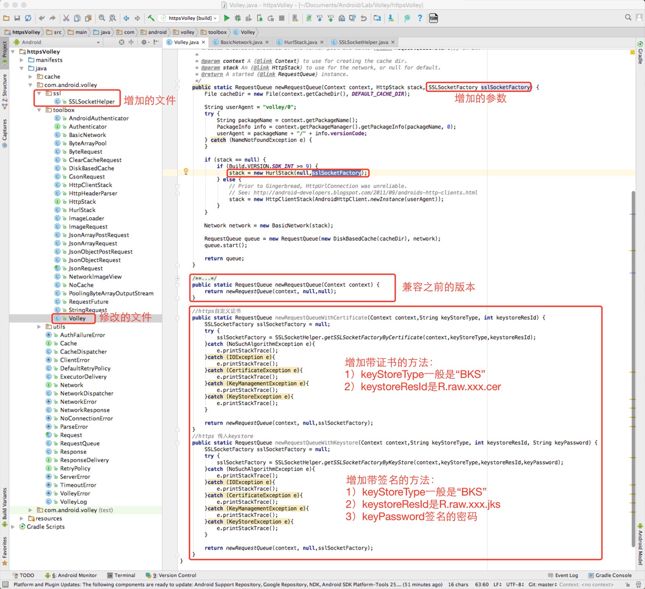The width and height of the screenshot is (645, 589).
Task: Collapse the toolbox package
Action: [39, 110]
